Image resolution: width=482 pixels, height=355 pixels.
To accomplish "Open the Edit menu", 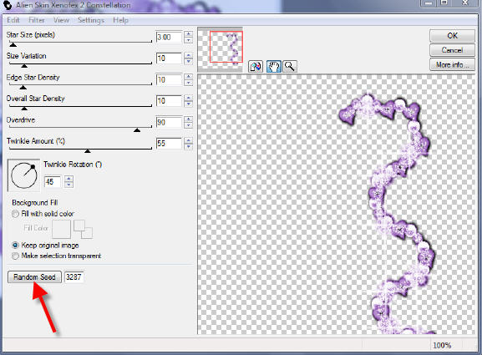I will tap(13, 20).
